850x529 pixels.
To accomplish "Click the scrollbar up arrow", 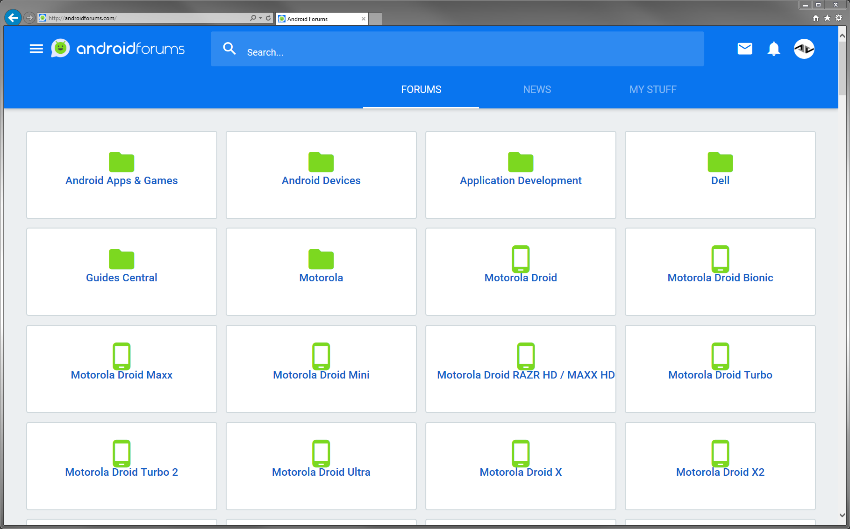I will pyautogui.click(x=842, y=36).
